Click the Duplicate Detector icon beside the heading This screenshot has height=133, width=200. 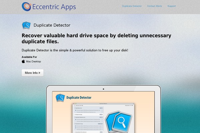coord(26,25)
